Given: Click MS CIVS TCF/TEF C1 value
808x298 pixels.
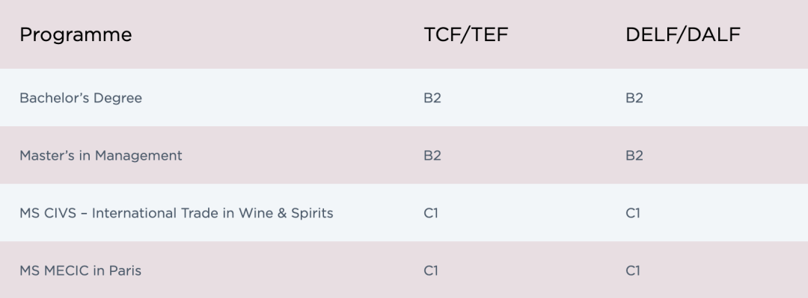Looking at the screenshot, I should 431,213.
